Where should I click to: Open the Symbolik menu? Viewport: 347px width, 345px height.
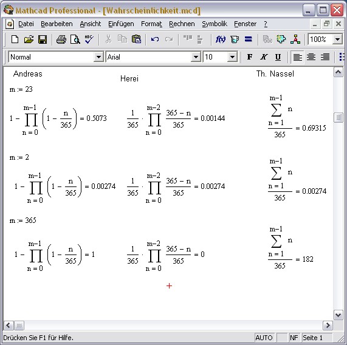[215, 24]
